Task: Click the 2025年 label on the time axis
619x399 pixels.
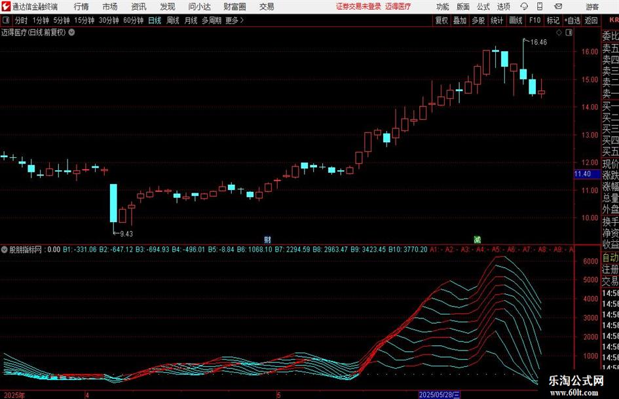Action: (14, 395)
